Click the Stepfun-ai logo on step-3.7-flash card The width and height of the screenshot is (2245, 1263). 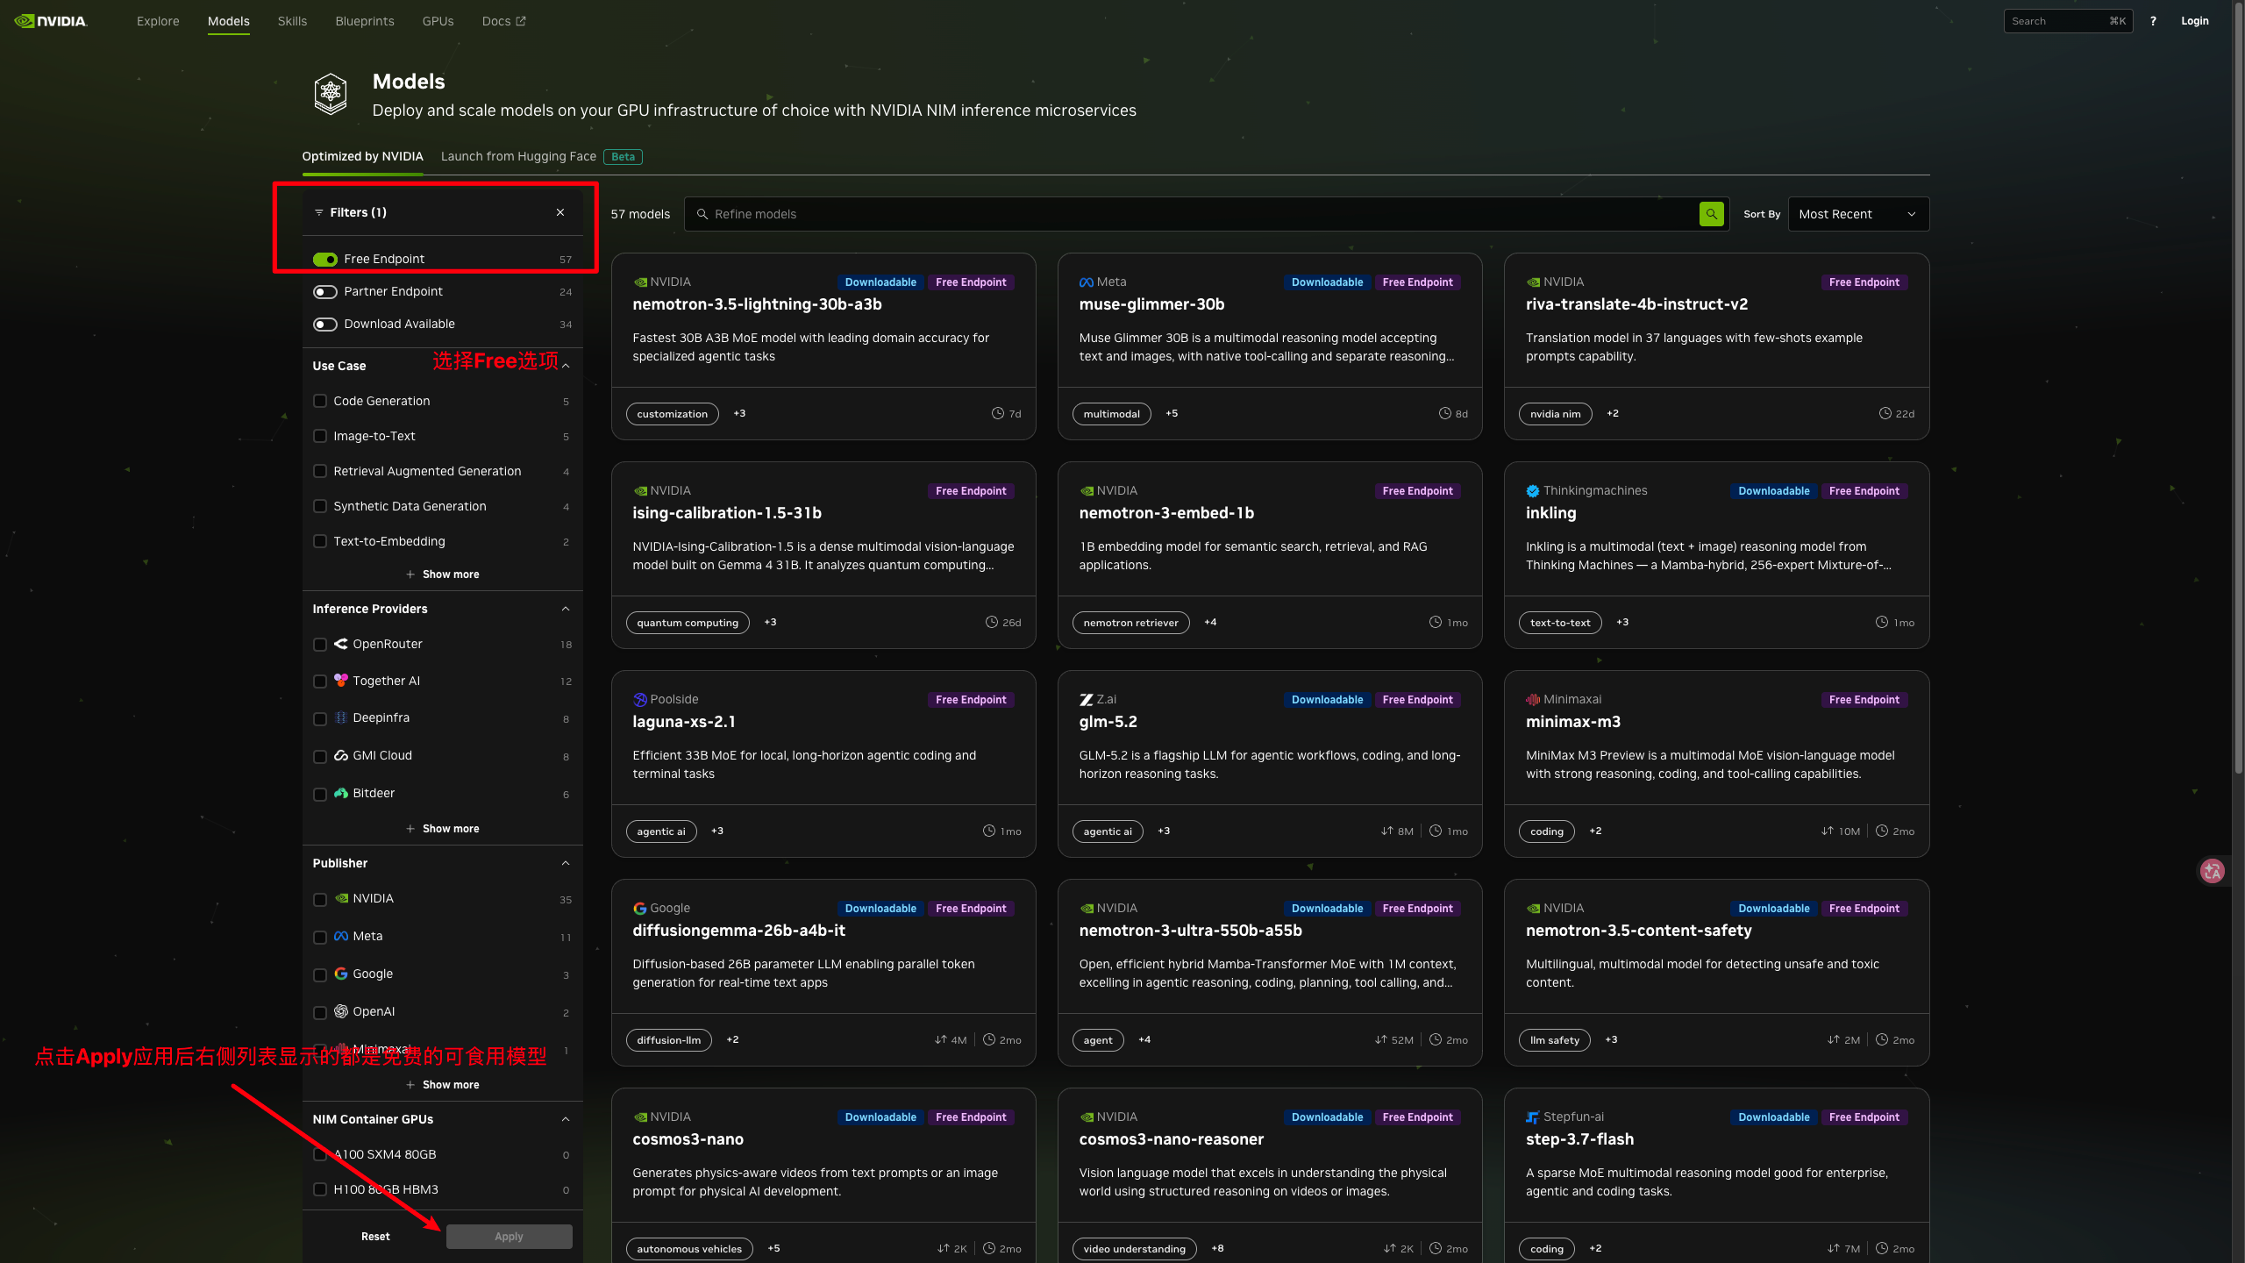(1533, 1117)
